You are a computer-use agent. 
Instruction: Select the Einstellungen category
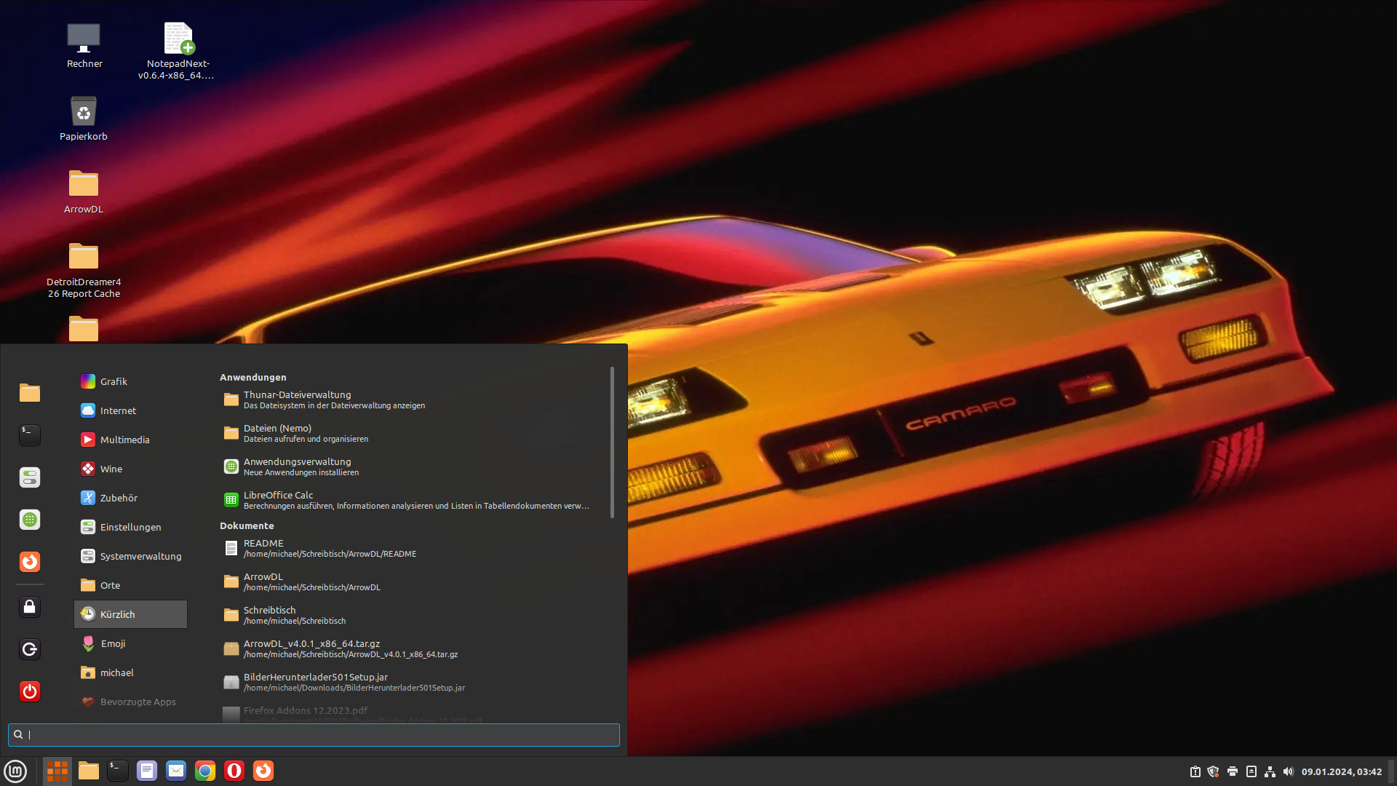pos(130,527)
